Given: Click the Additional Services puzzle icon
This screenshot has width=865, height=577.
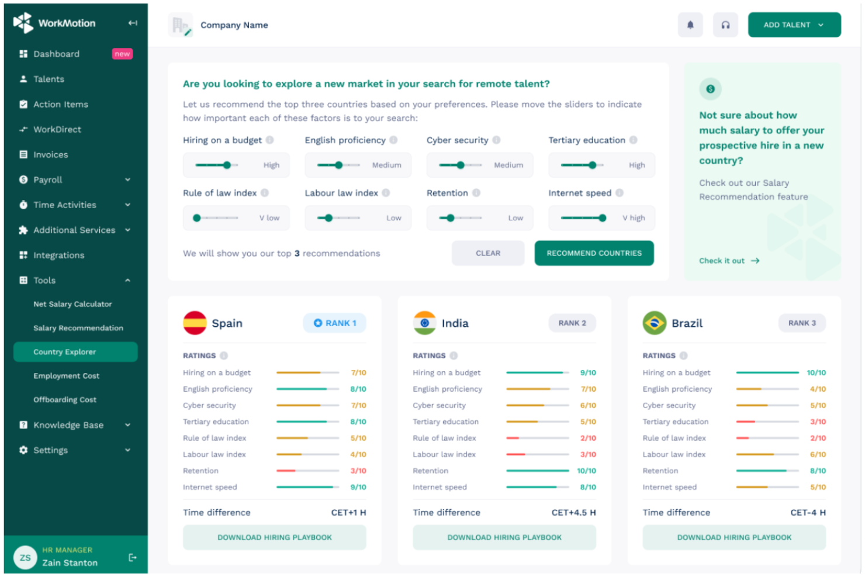Looking at the screenshot, I should (23, 230).
